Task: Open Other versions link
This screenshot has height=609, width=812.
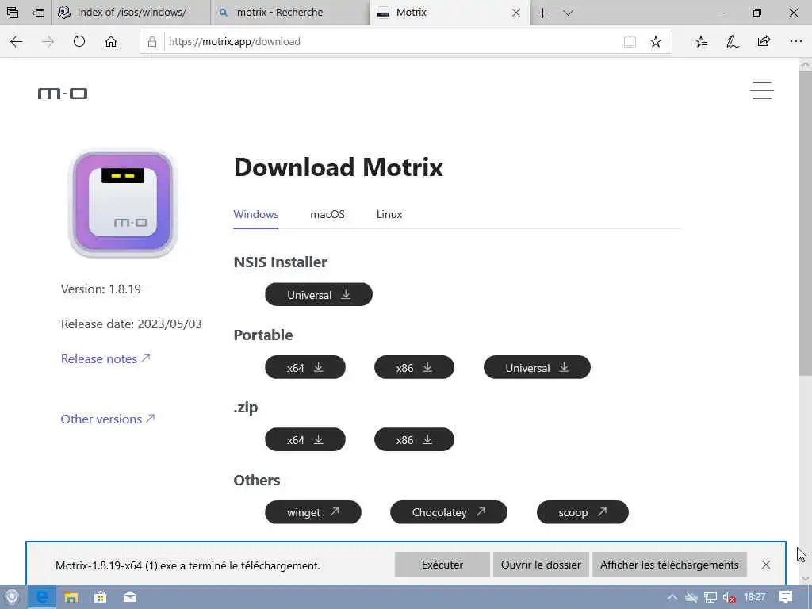Action: coord(108,419)
